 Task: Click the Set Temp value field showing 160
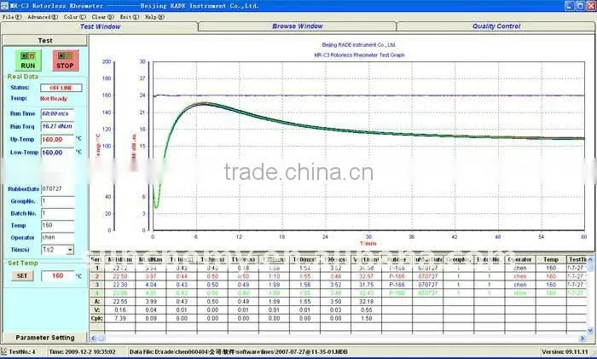click(58, 275)
